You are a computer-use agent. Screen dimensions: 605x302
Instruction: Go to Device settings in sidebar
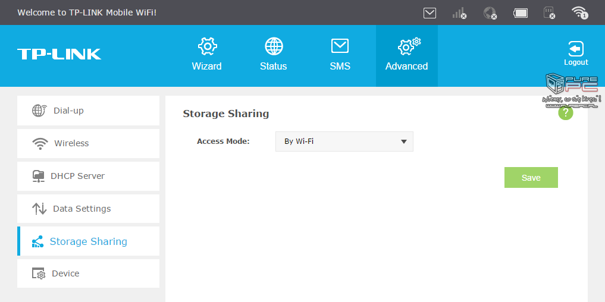(88, 273)
